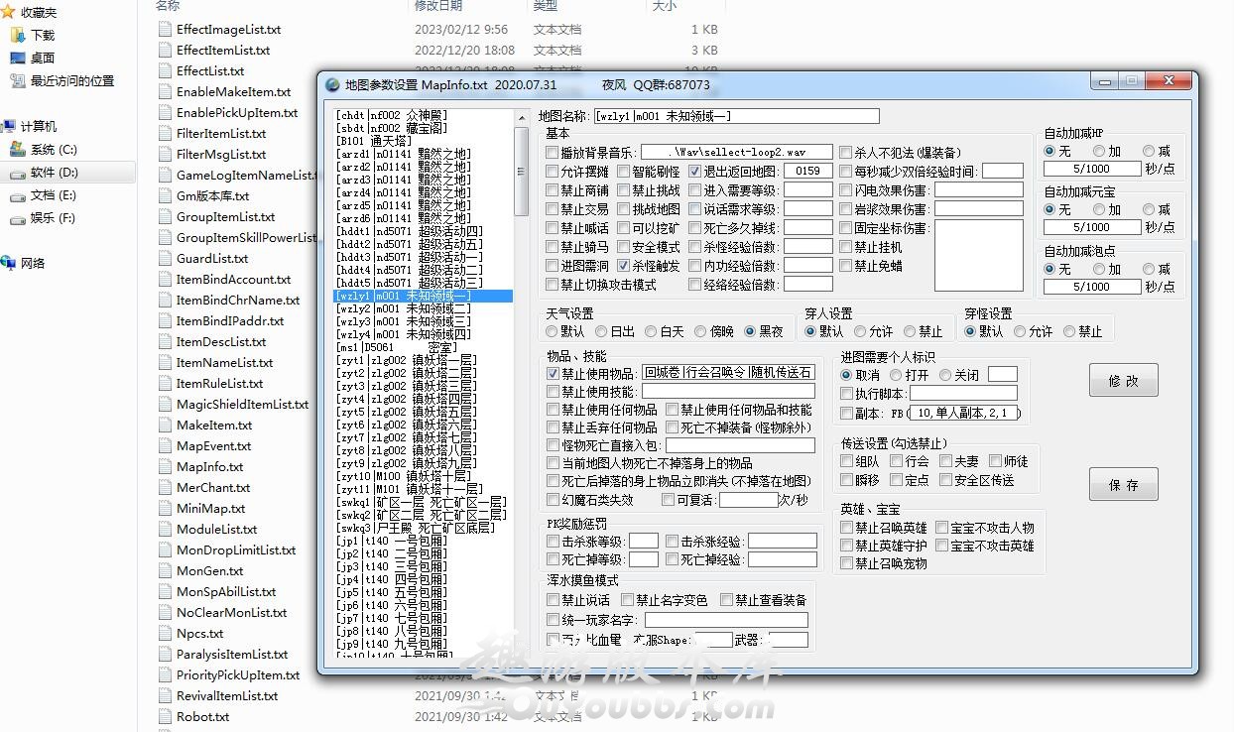
Task: Select 收藏夹 star icon in sidebar
Action: point(8,12)
